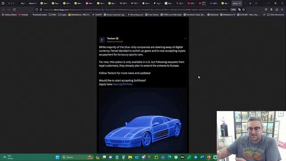Screen dimensions: 286x161
Task: Switch to the X (Twitter) tab
Action: [180, 3]
